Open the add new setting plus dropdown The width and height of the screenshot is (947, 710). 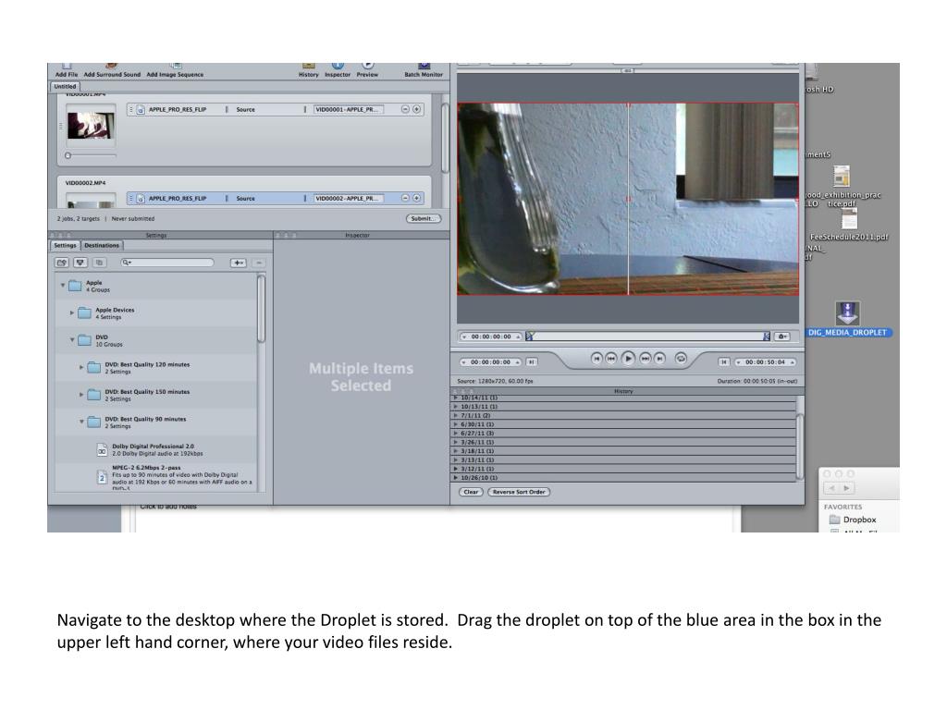[239, 263]
